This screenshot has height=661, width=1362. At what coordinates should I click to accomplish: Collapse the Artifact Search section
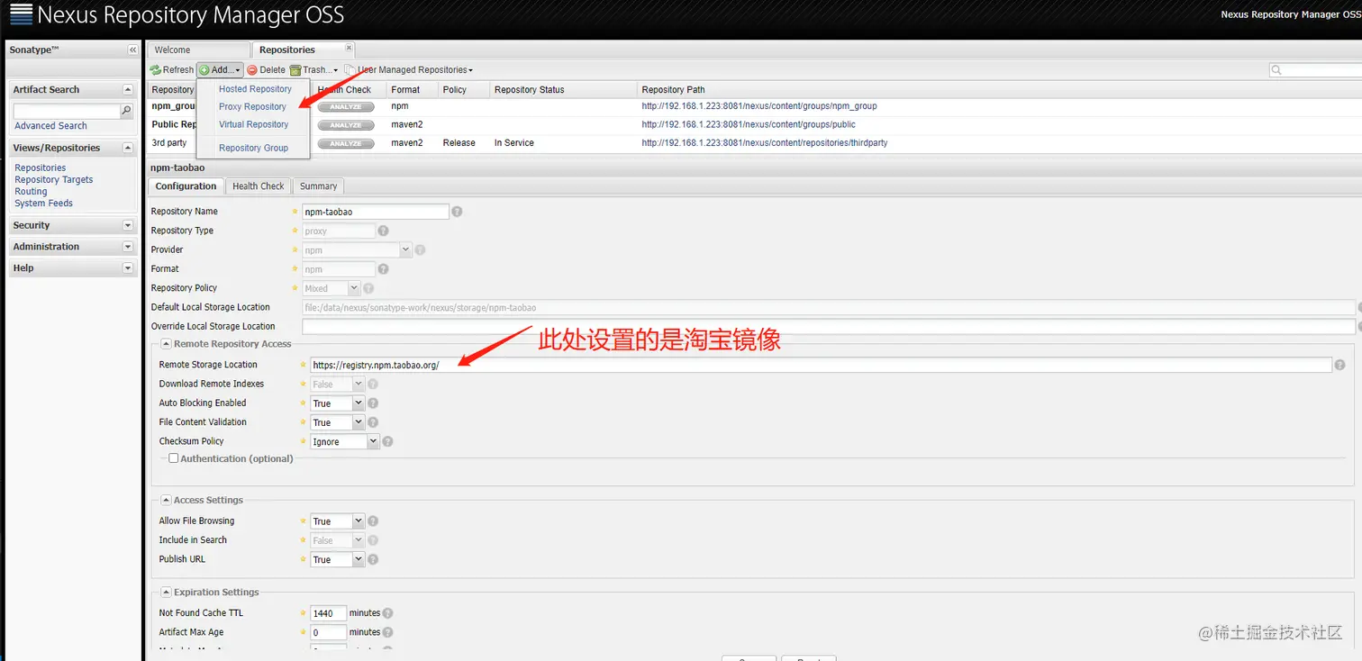point(128,89)
